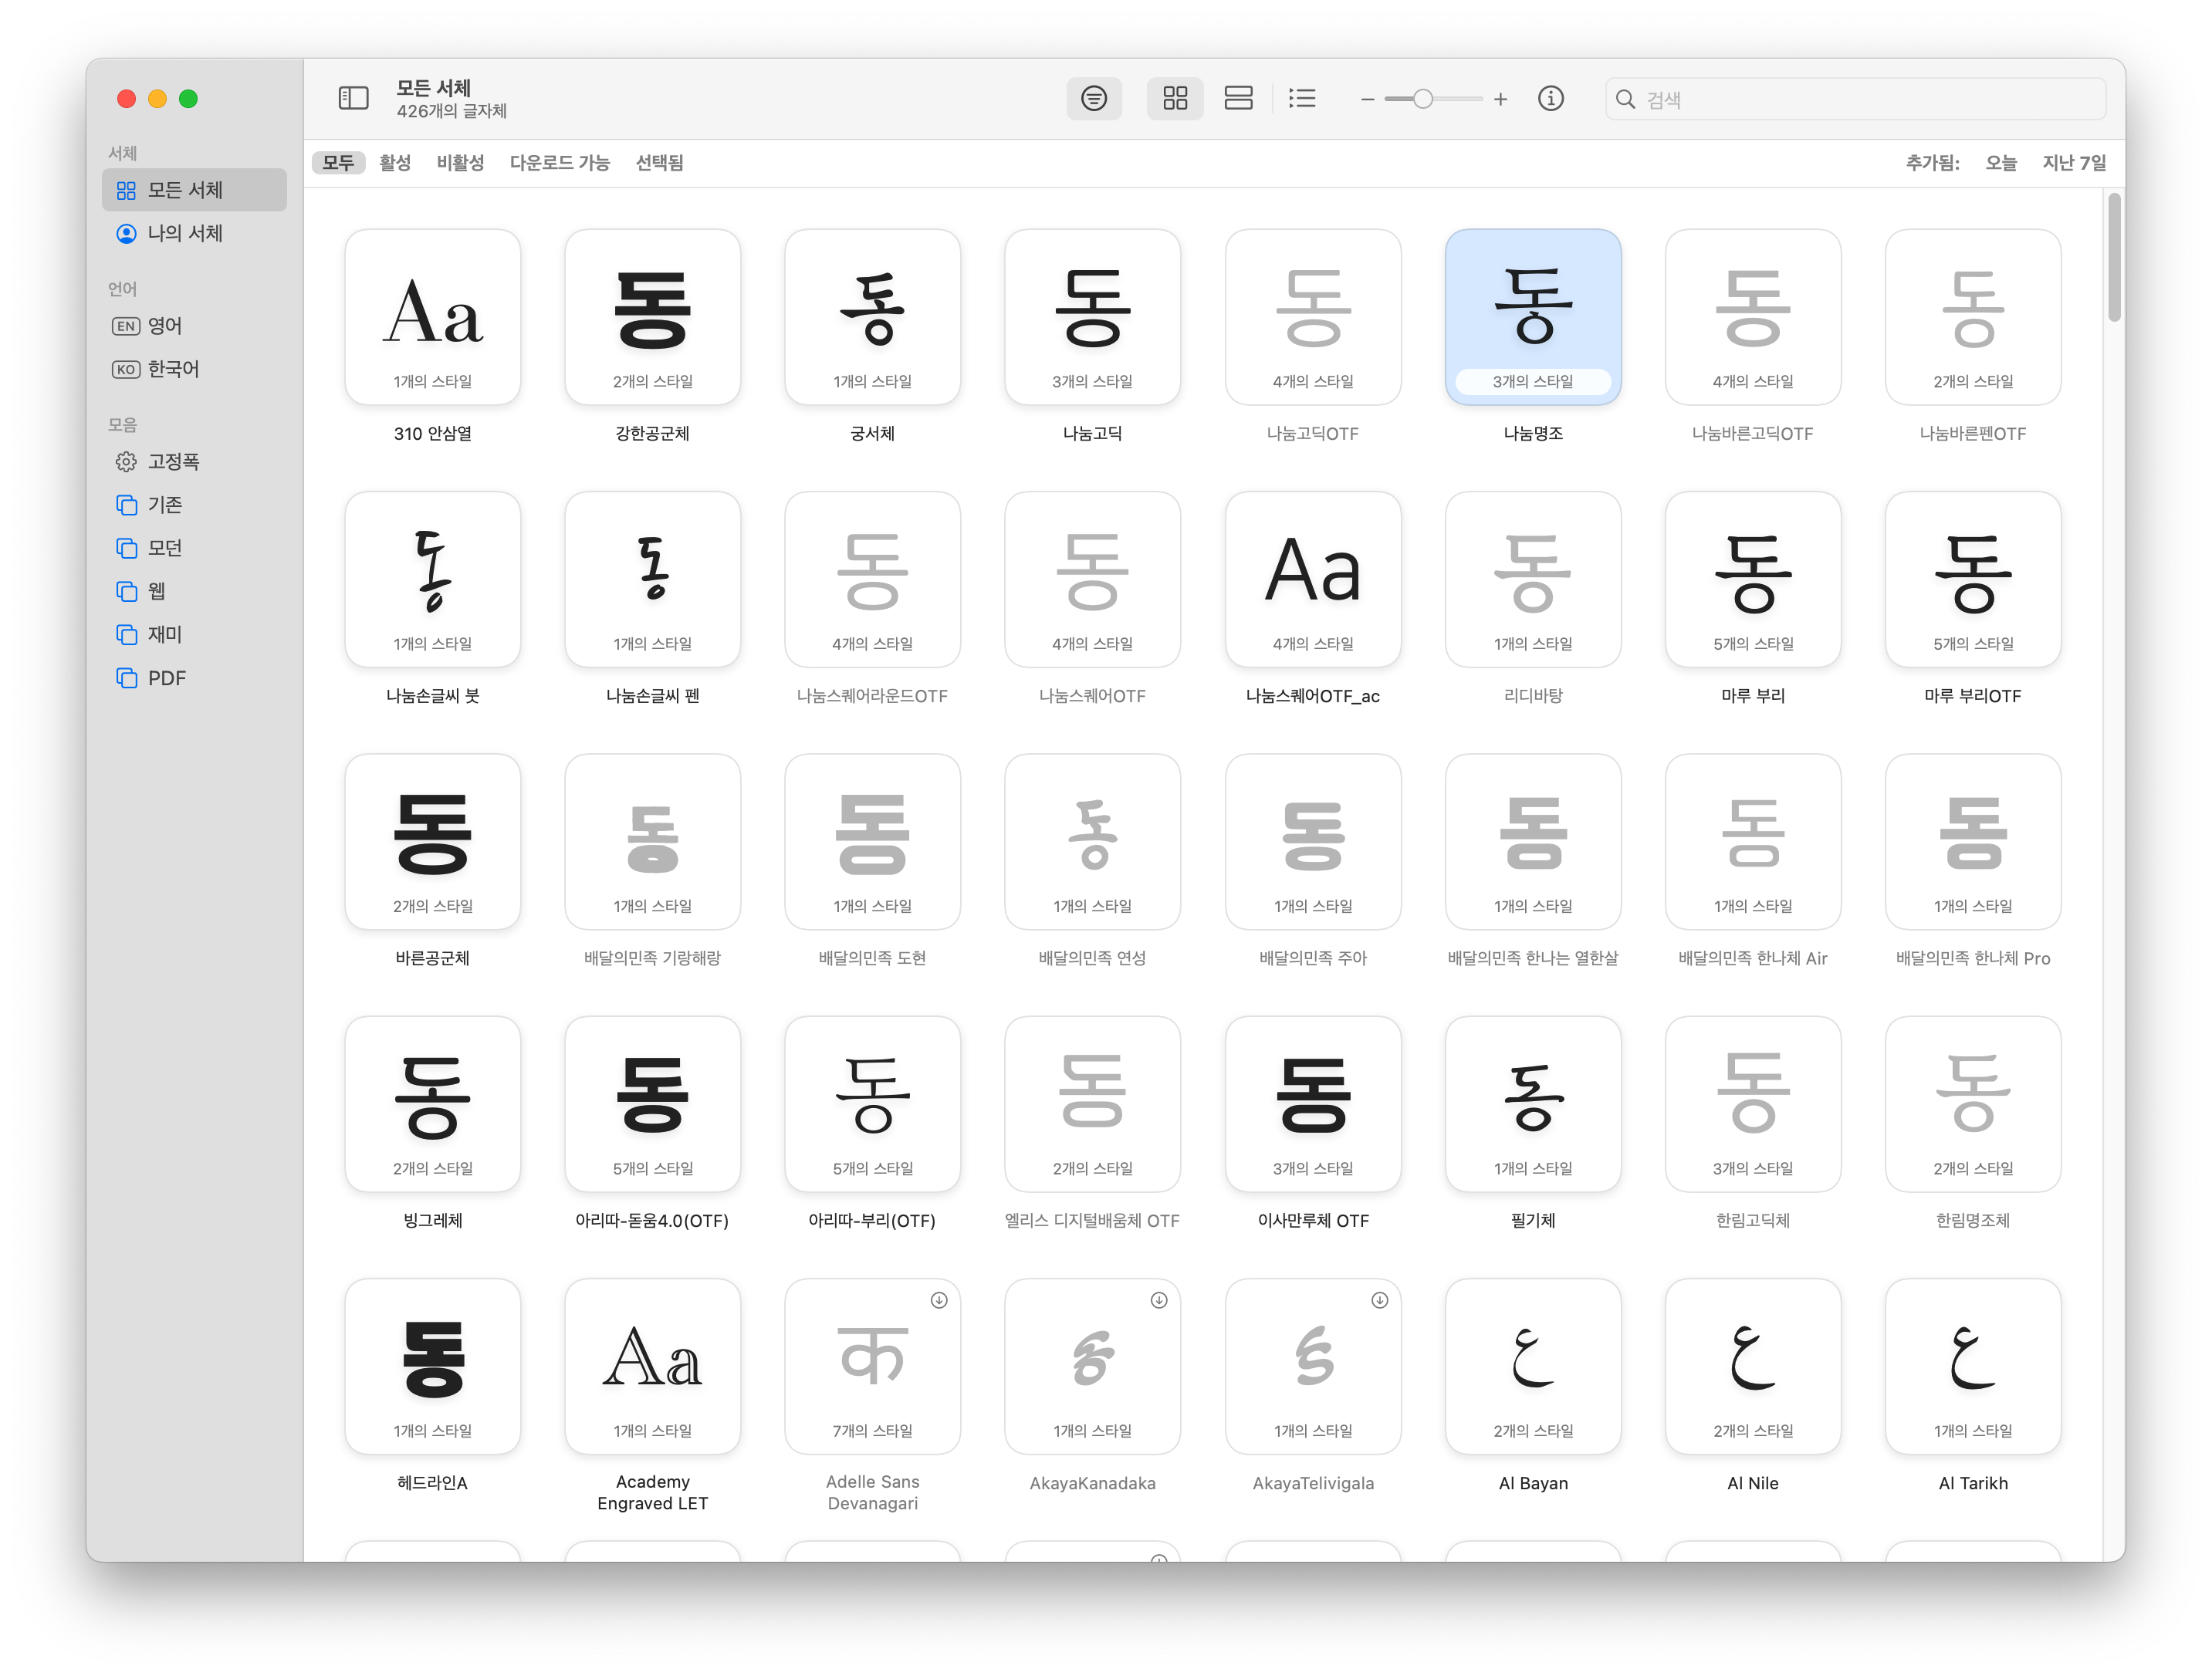Click the plus to enlarge previews

click(x=1500, y=99)
